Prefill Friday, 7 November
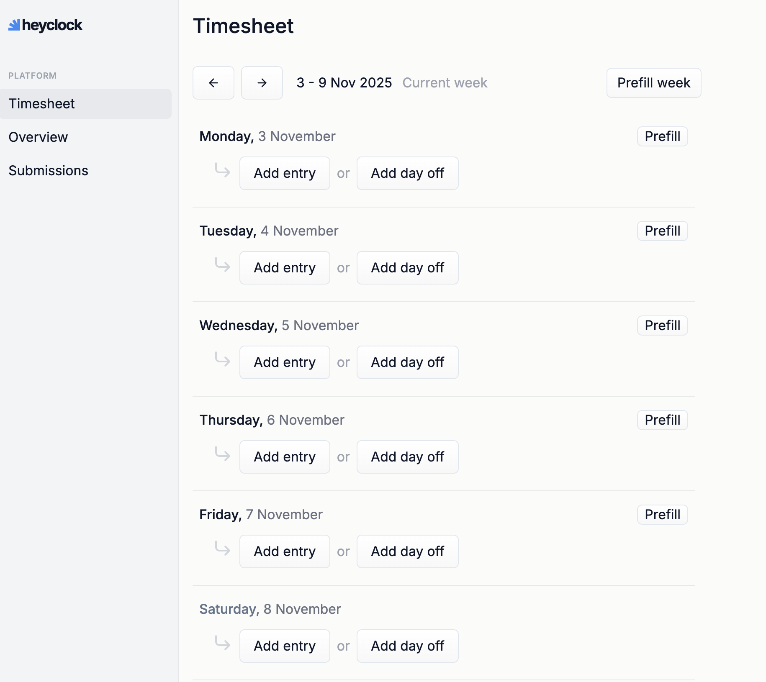 (662, 515)
